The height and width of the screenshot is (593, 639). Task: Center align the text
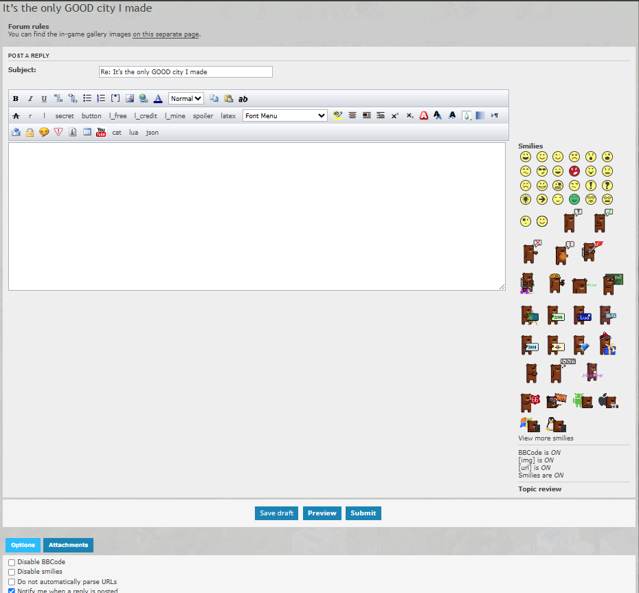[x=352, y=115]
